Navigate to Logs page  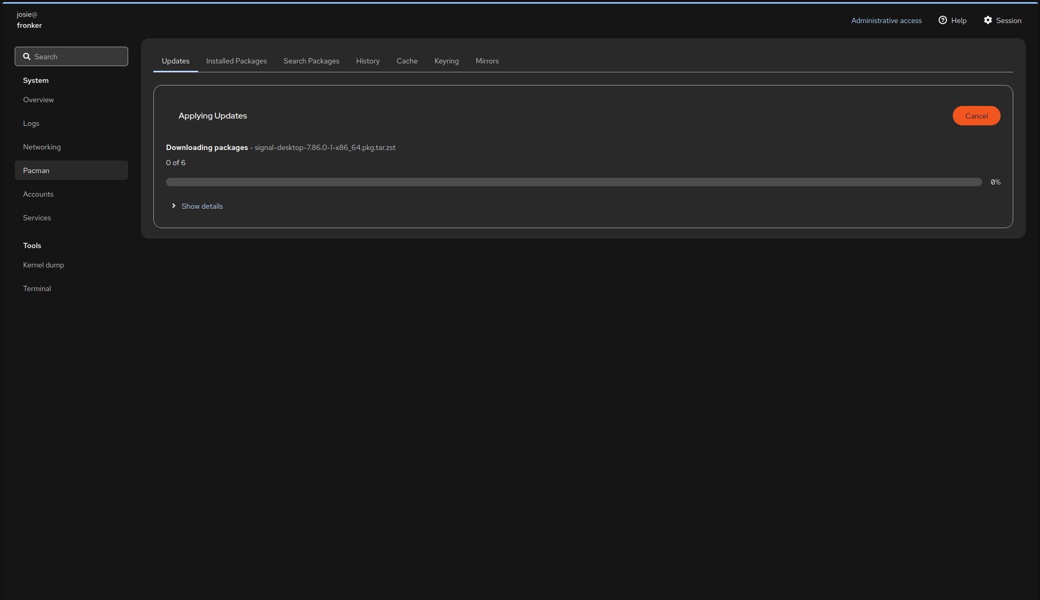tap(31, 123)
